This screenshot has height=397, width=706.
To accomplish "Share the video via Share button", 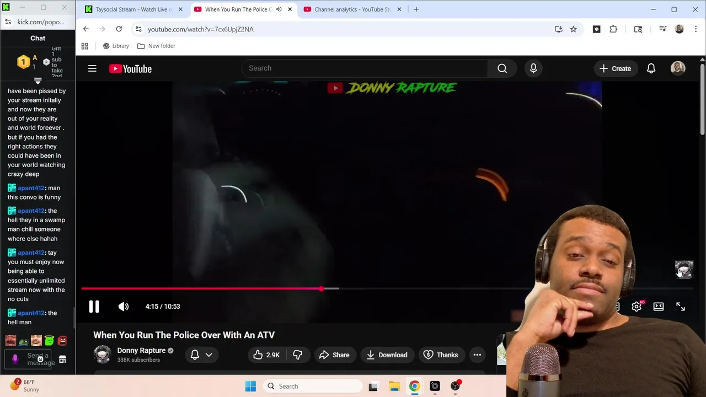I will (334, 355).
